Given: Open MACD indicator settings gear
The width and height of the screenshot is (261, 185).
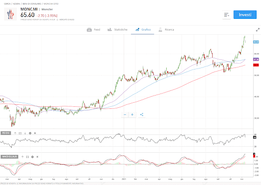Looking at the screenshot, I should (x=33, y=157).
